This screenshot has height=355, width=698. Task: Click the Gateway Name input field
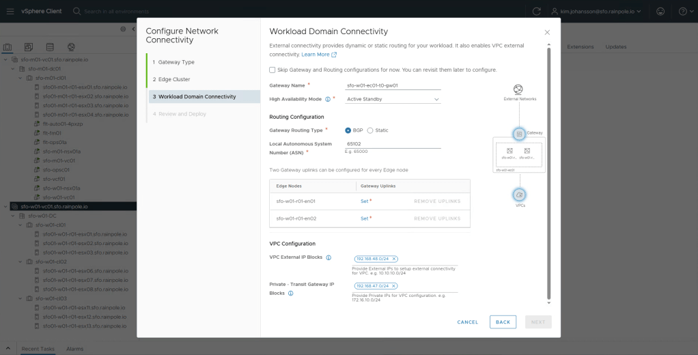pos(393,85)
